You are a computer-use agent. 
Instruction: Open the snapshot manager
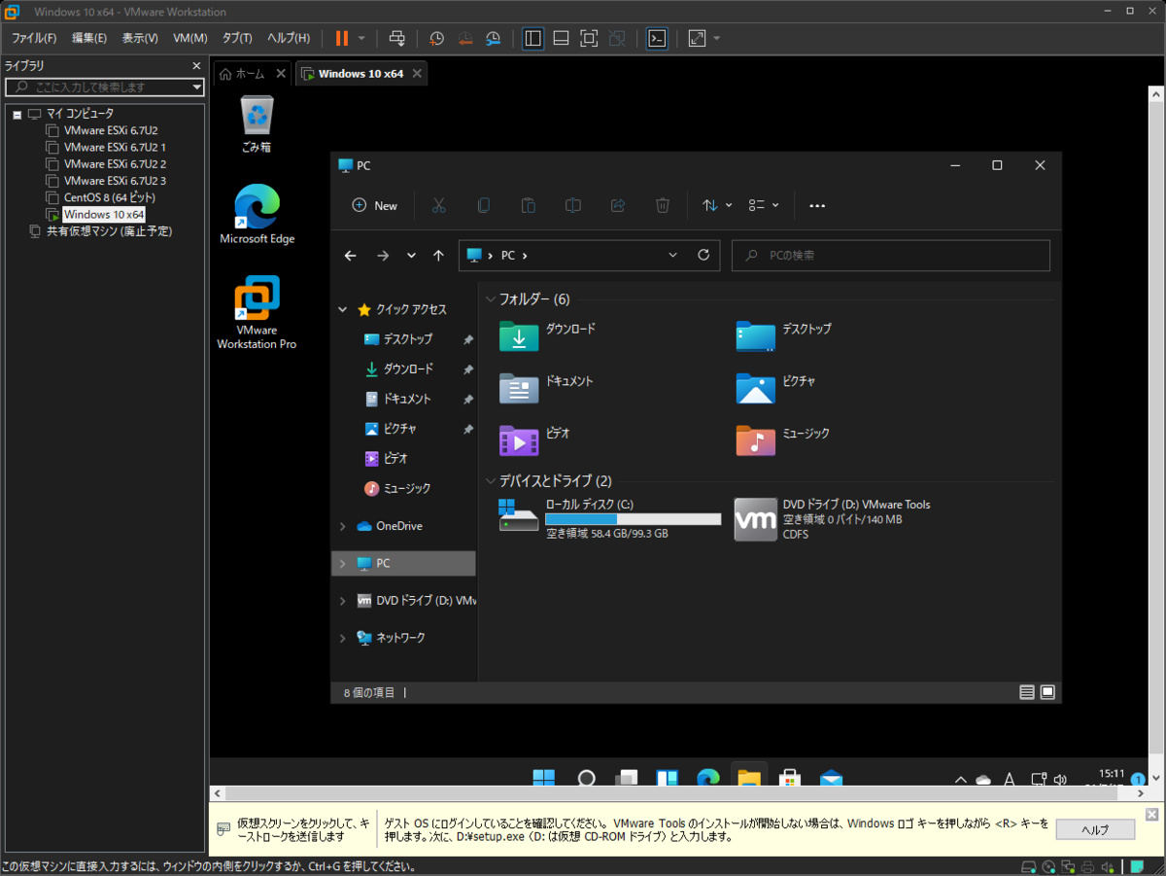494,38
